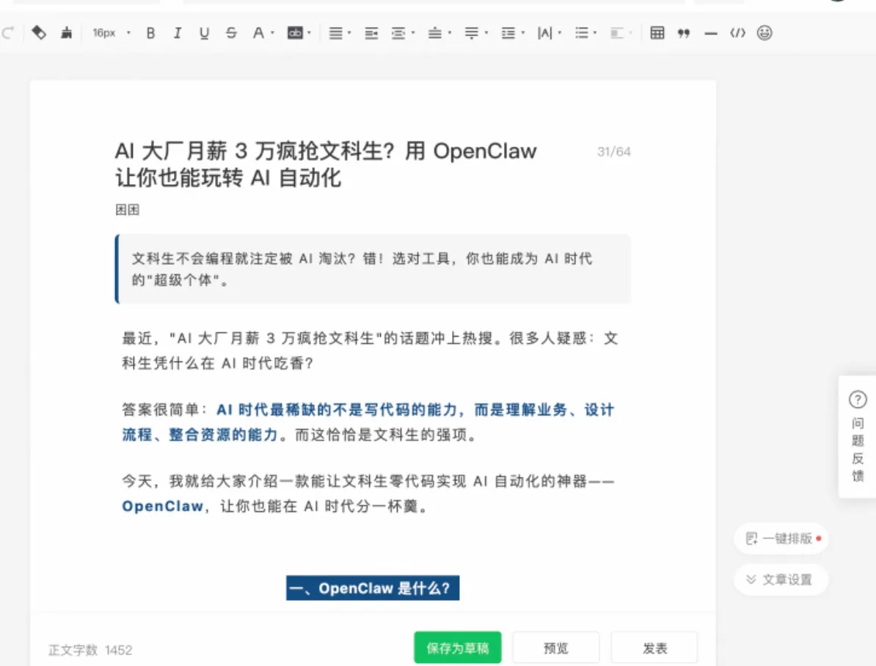Viewport: 876px width, 666px height.
Task: Insert a table using the grid icon
Action: tap(657, 33)
